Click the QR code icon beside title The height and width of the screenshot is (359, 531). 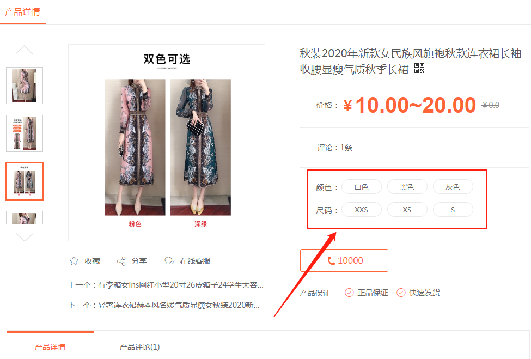419,69
